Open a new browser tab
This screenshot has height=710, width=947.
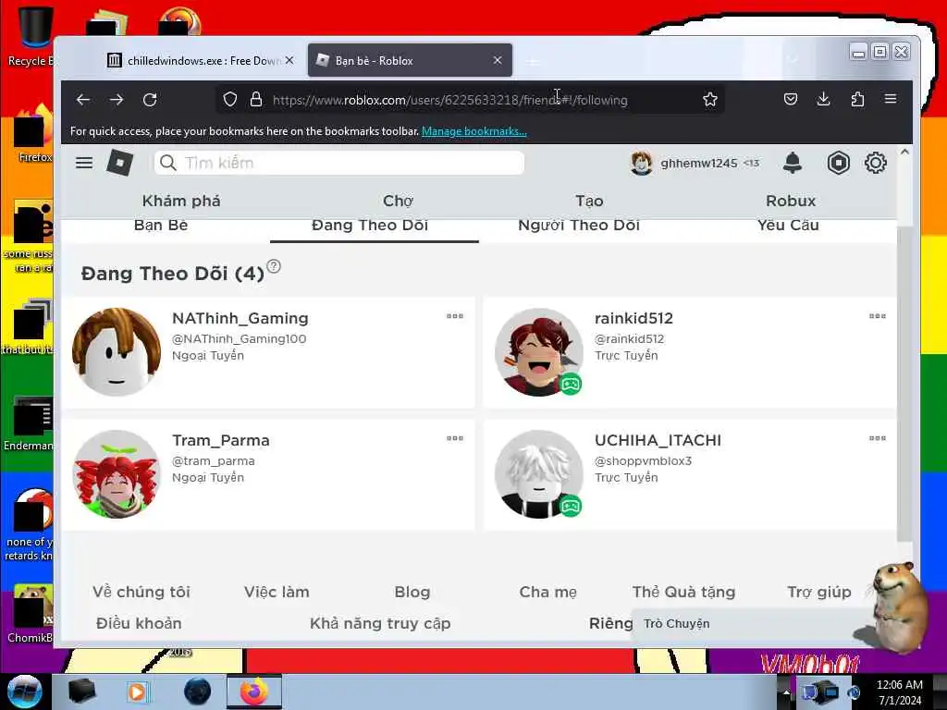pos(532,61)
